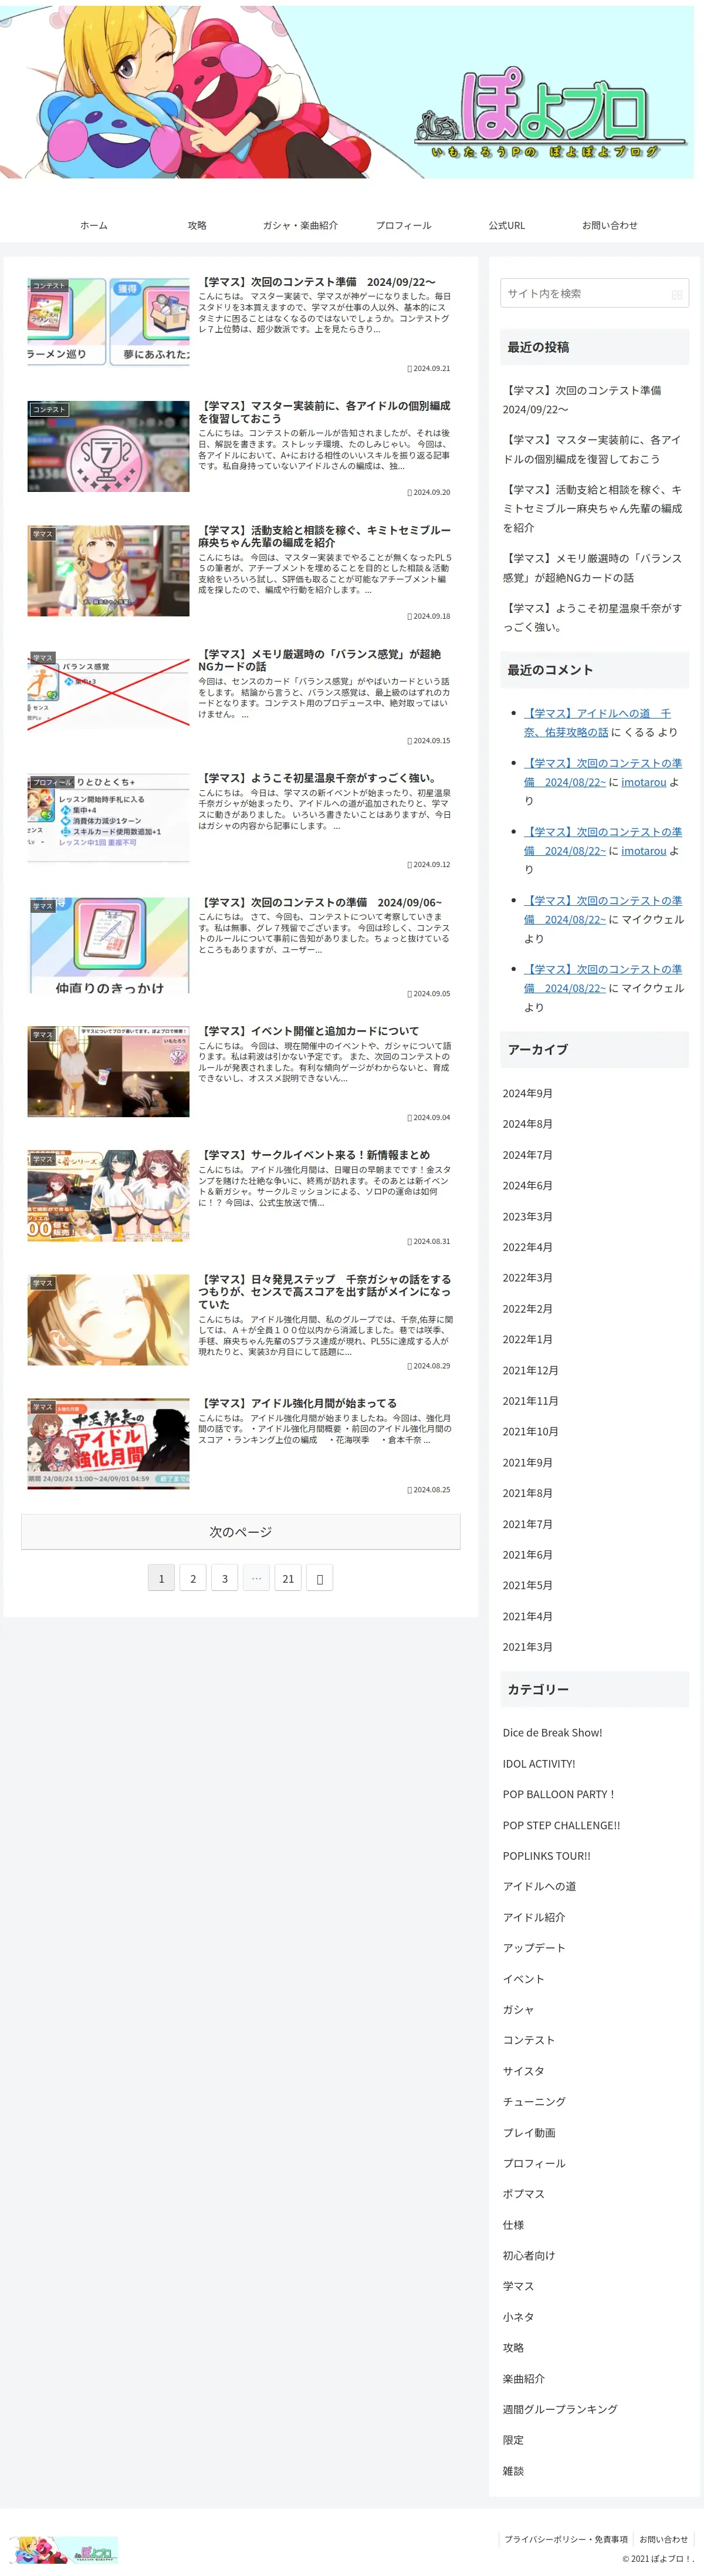Open article ようこそ初星温泉千奈がすっごく強い title
The width and height of the screenshot is (704, 2576).
point(318,778)
